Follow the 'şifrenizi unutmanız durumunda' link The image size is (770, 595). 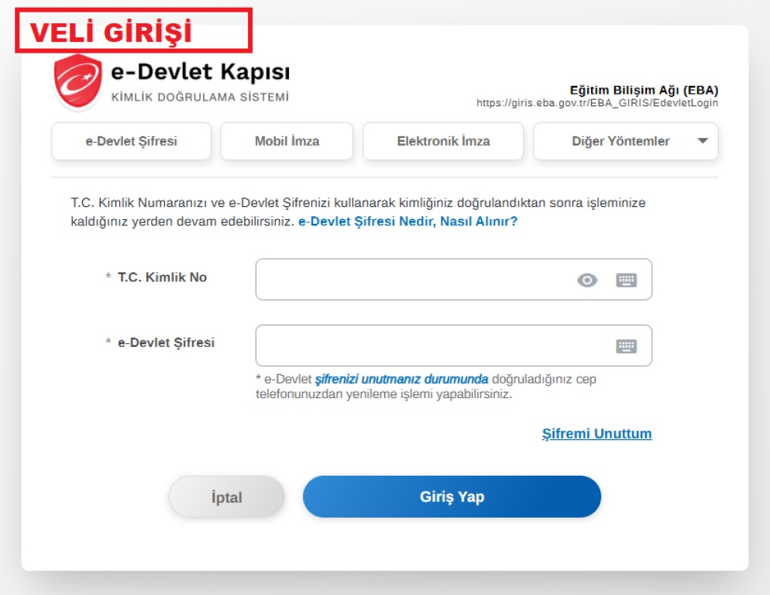[x=402, y=380]
